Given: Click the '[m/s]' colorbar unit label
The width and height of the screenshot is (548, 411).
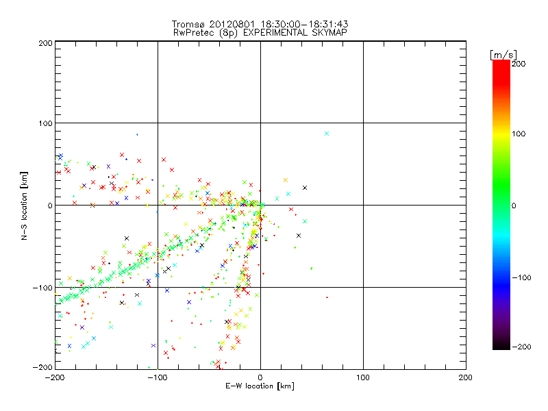Looking at the screenshot, I should (503, 55).
